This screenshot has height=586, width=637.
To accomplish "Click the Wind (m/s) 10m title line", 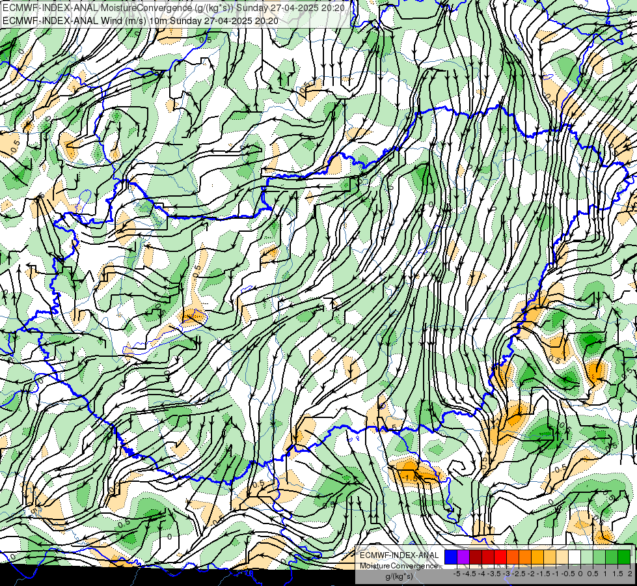I will pyautogui.click(x=141, y=20).
